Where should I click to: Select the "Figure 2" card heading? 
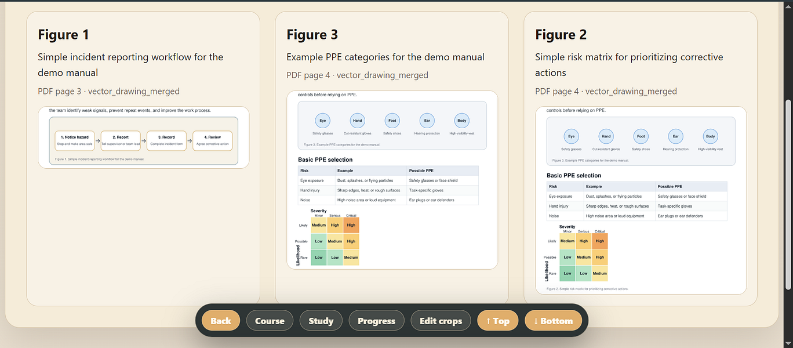click(561, 35)
